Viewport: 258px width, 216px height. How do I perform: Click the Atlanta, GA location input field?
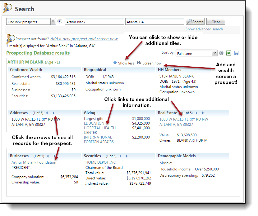click(x=154, y=21)
